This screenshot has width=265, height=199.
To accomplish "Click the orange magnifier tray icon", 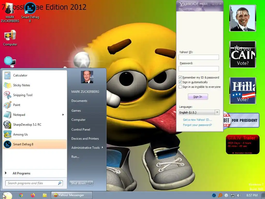I will click(x=220, y=195).
